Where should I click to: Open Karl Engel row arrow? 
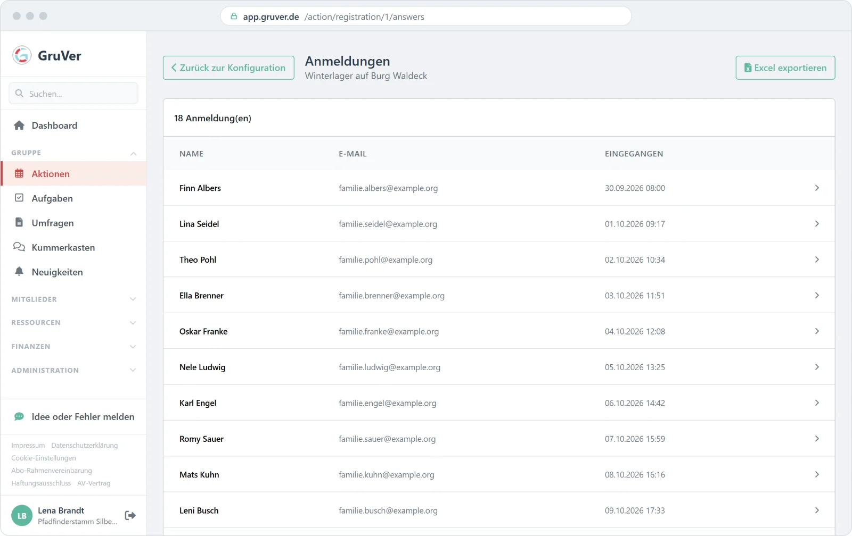point(817,403)
